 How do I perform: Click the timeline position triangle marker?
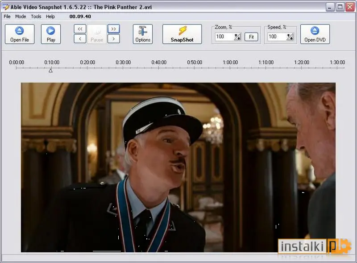click(x=50, y=71)
